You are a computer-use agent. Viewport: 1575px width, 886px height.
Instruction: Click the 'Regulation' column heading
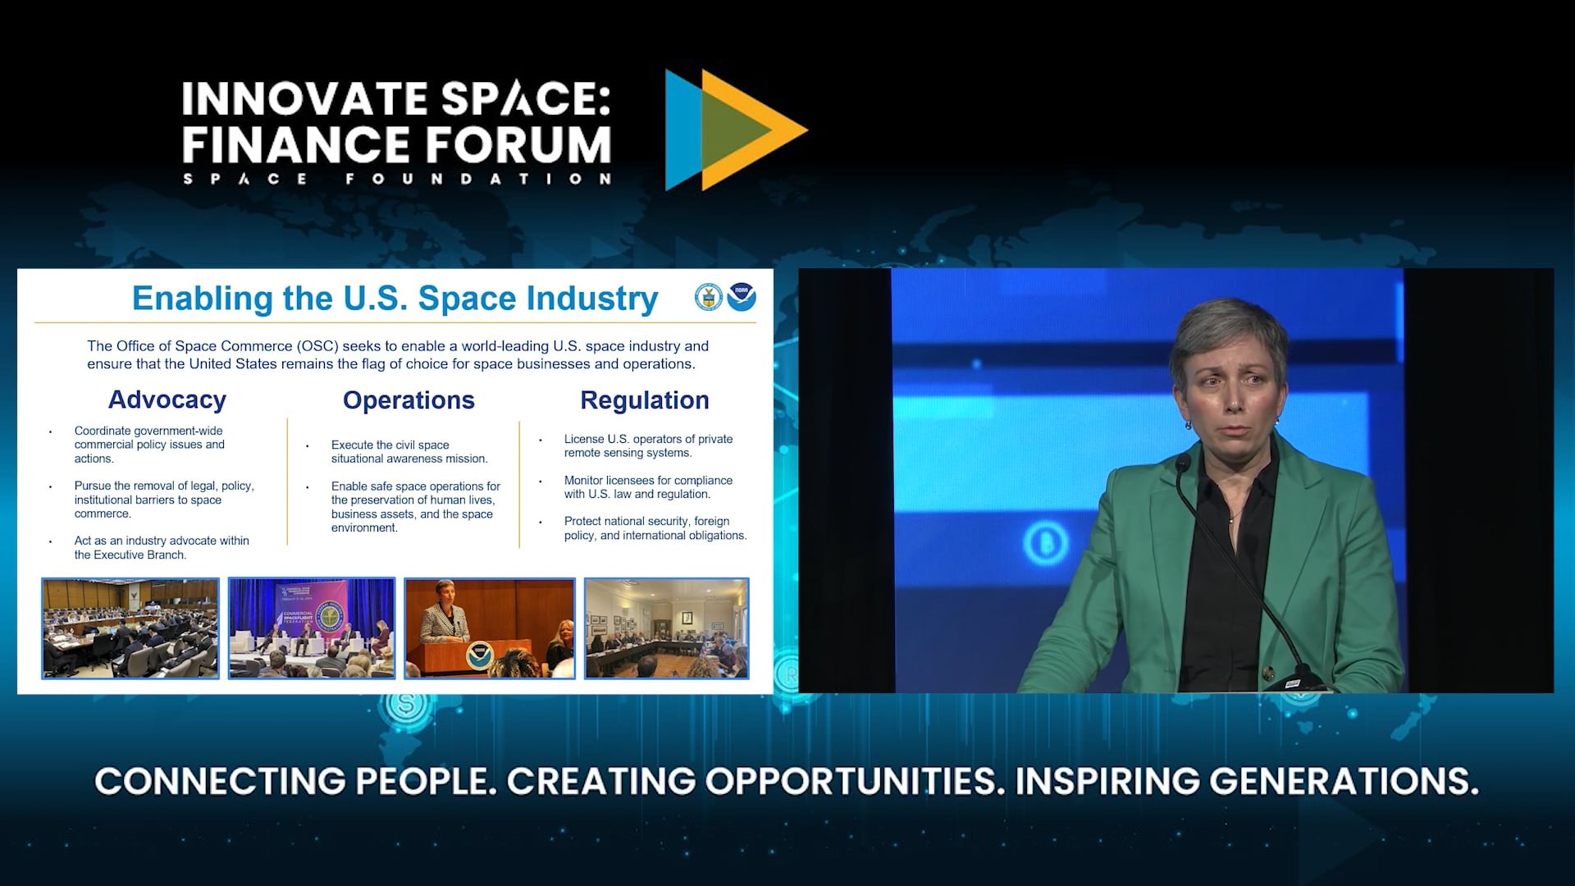coord(645,400)
